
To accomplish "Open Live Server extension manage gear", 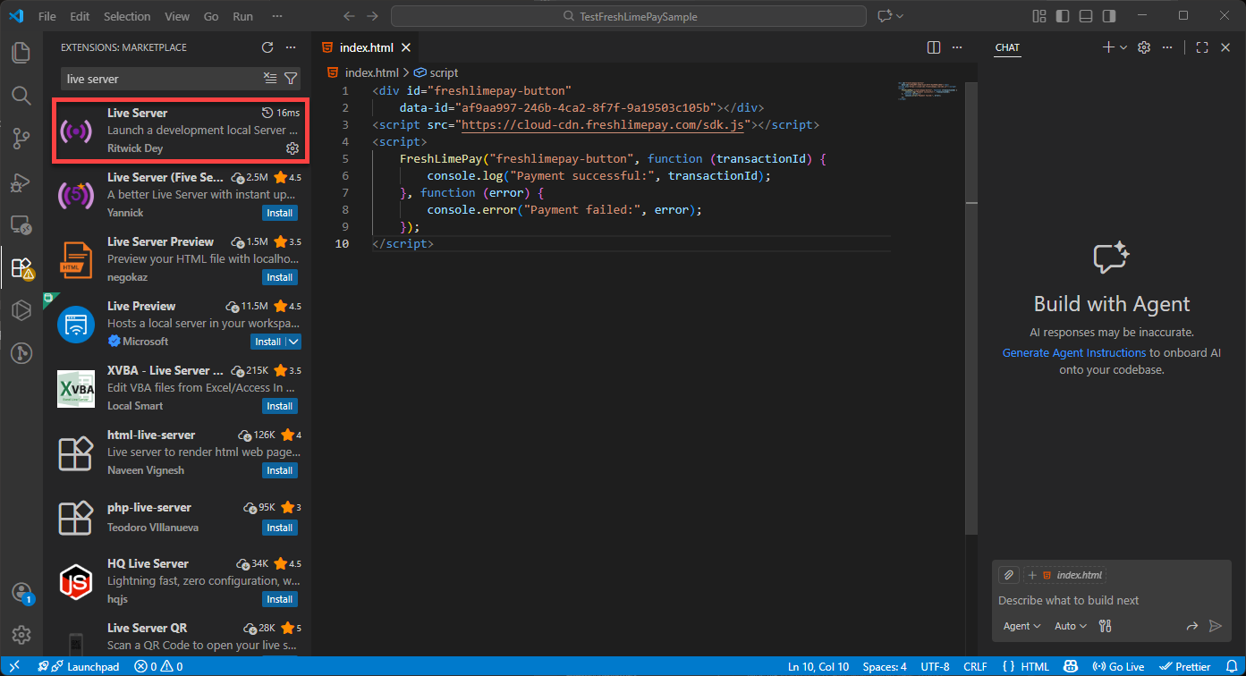I will (x=292, y=148).
